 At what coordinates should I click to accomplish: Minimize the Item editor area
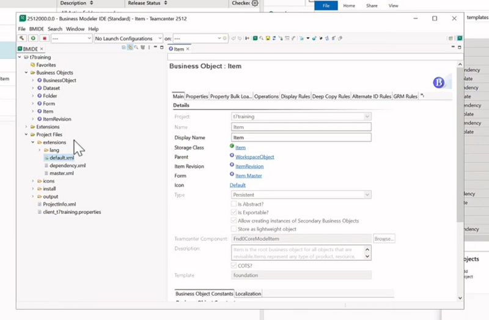pyautogui.click(x=453, y=47)
